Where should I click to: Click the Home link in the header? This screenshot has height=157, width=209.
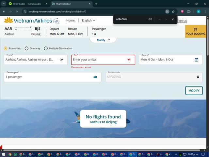(71, 20)
